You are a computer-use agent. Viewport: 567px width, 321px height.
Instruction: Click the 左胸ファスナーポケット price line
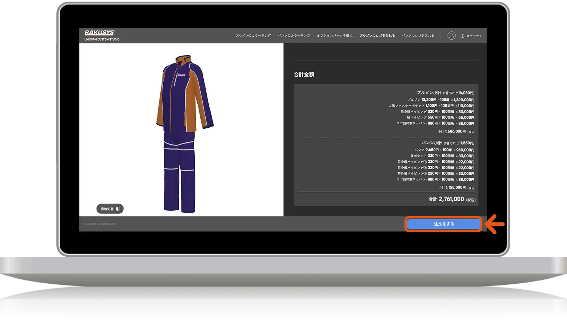[431, 106]
